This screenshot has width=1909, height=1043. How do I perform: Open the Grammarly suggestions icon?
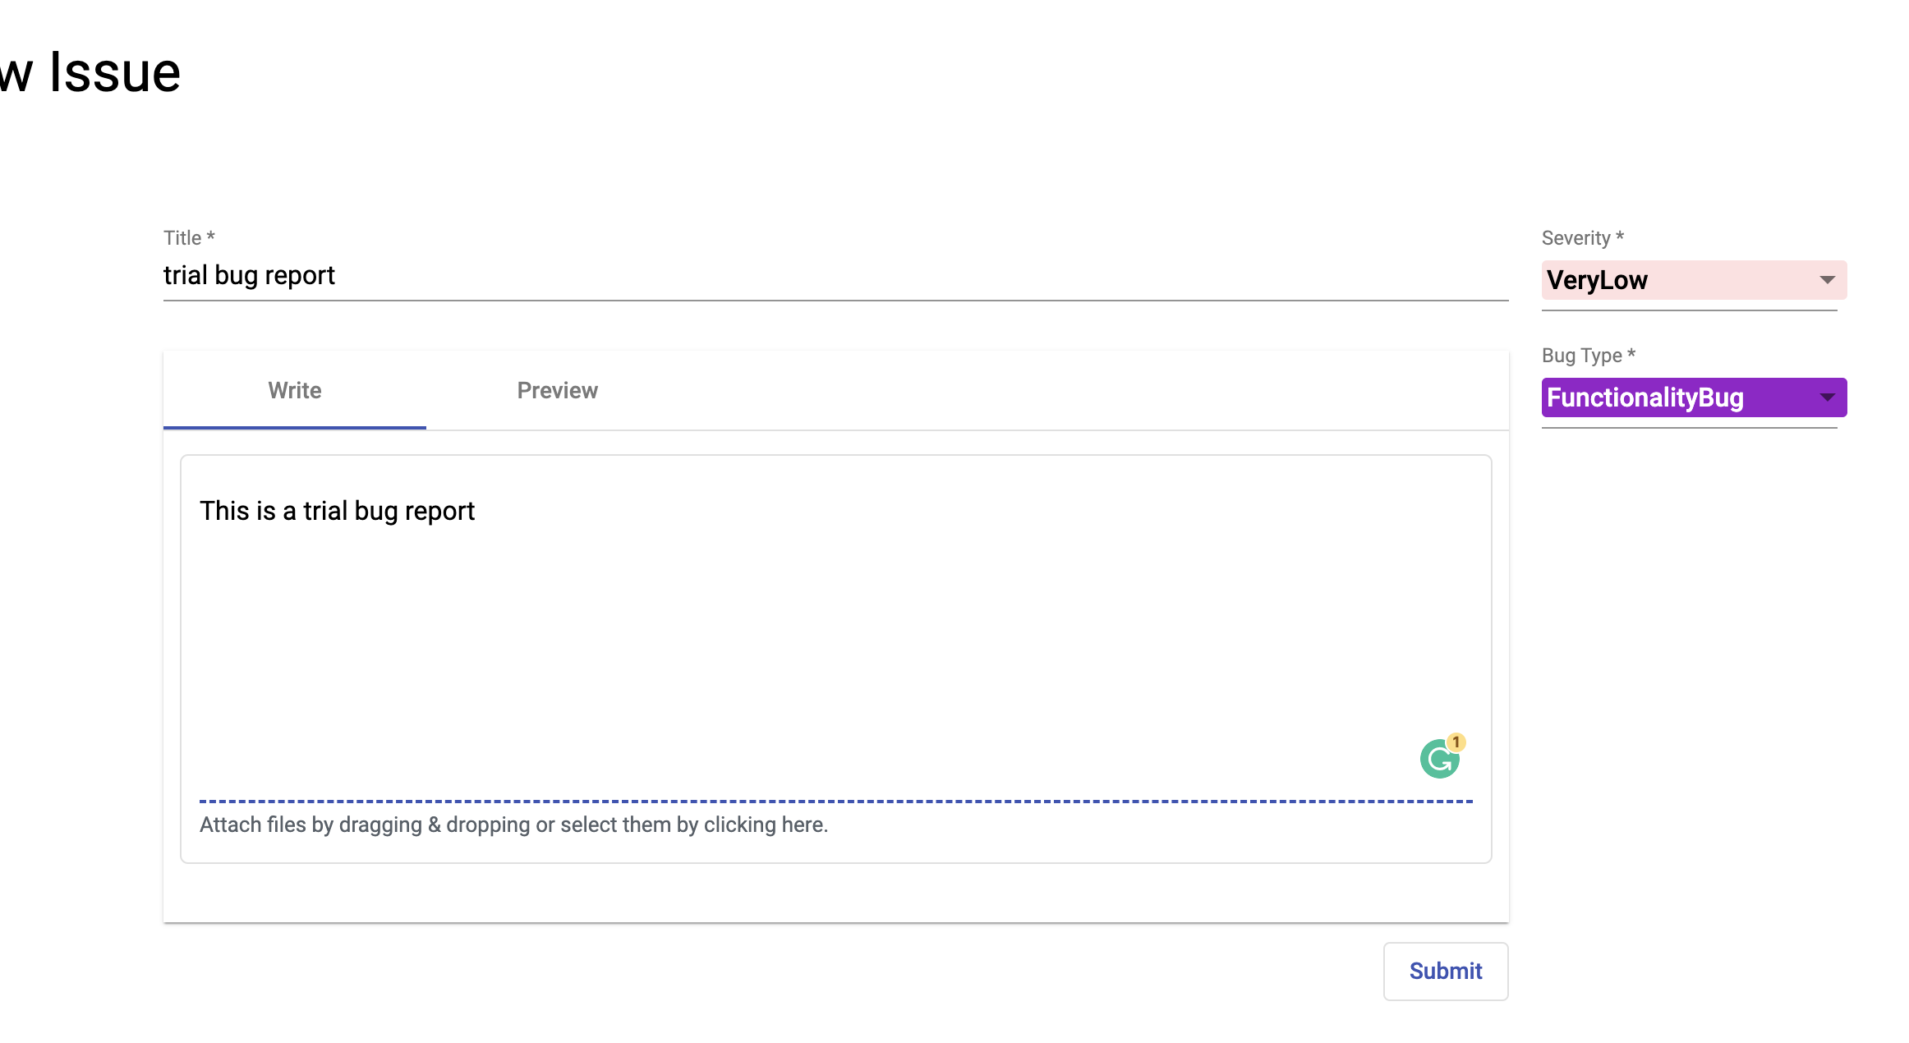click(x=1439, y=759)
